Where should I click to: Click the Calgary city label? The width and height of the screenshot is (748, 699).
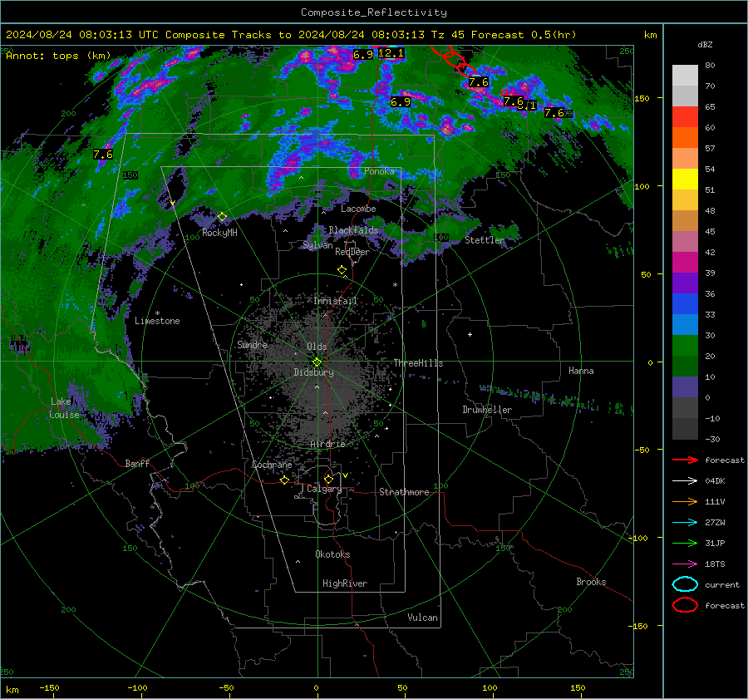[324, 489]
